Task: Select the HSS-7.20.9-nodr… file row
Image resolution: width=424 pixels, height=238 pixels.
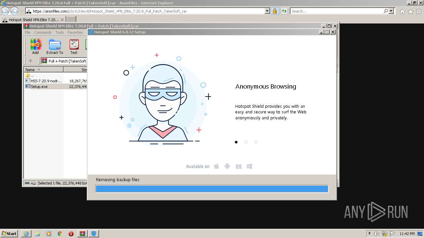Action: click(x=56, y=81)
